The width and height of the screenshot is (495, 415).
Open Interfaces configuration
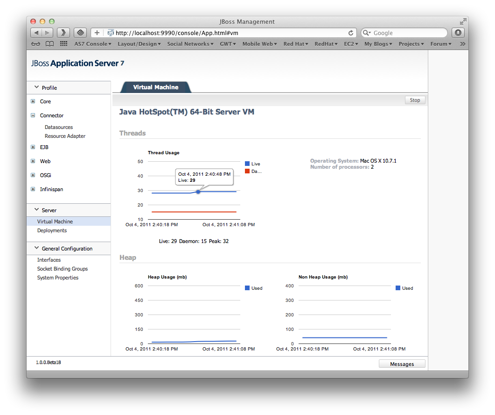tap(49, 260)
